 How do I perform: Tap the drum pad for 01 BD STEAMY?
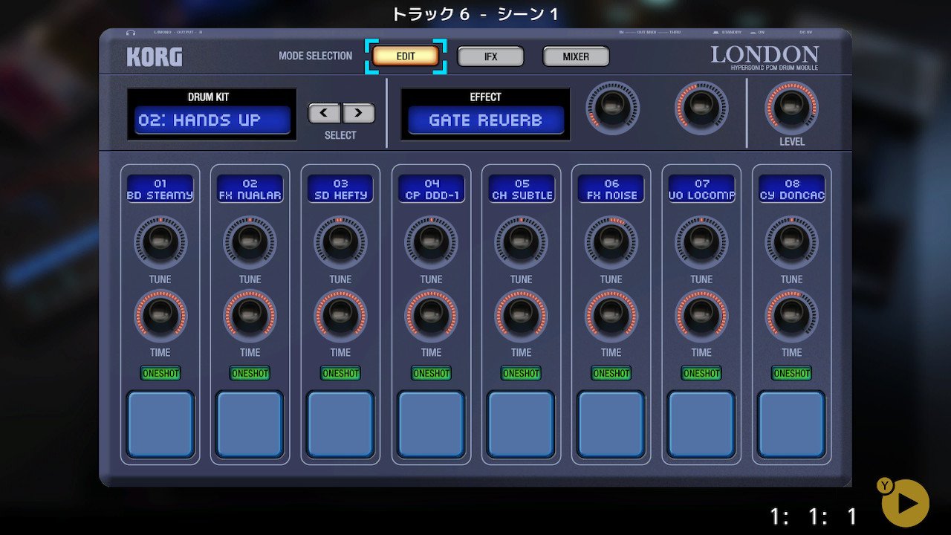coord(160,424)
